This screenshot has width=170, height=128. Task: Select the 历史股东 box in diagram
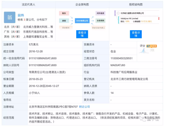tap(66, 28)
